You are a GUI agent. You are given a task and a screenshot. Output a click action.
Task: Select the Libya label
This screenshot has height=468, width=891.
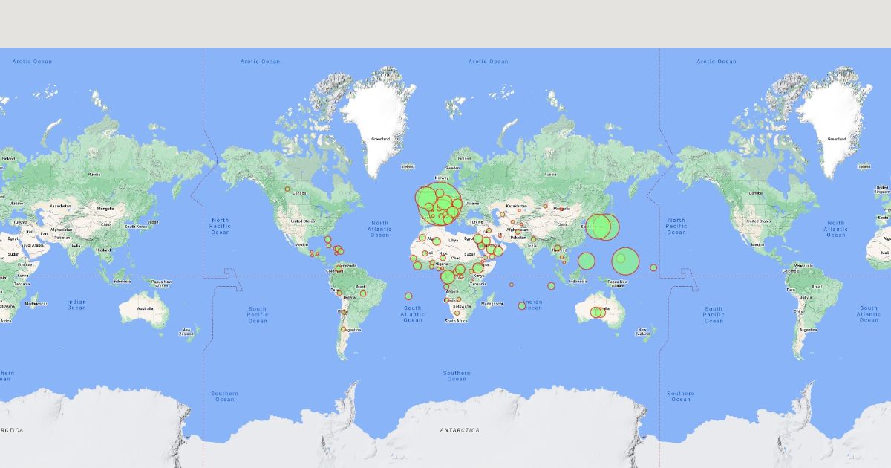pyautogui.click(x=454, y=240)
